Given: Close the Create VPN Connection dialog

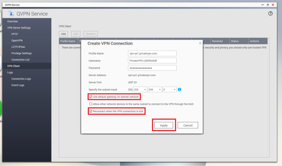Looking at the screenshot, I should 200,43.
